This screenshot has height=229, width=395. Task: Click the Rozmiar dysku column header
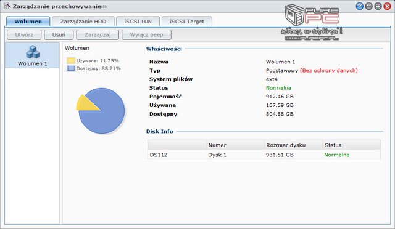tap(294, 145)
